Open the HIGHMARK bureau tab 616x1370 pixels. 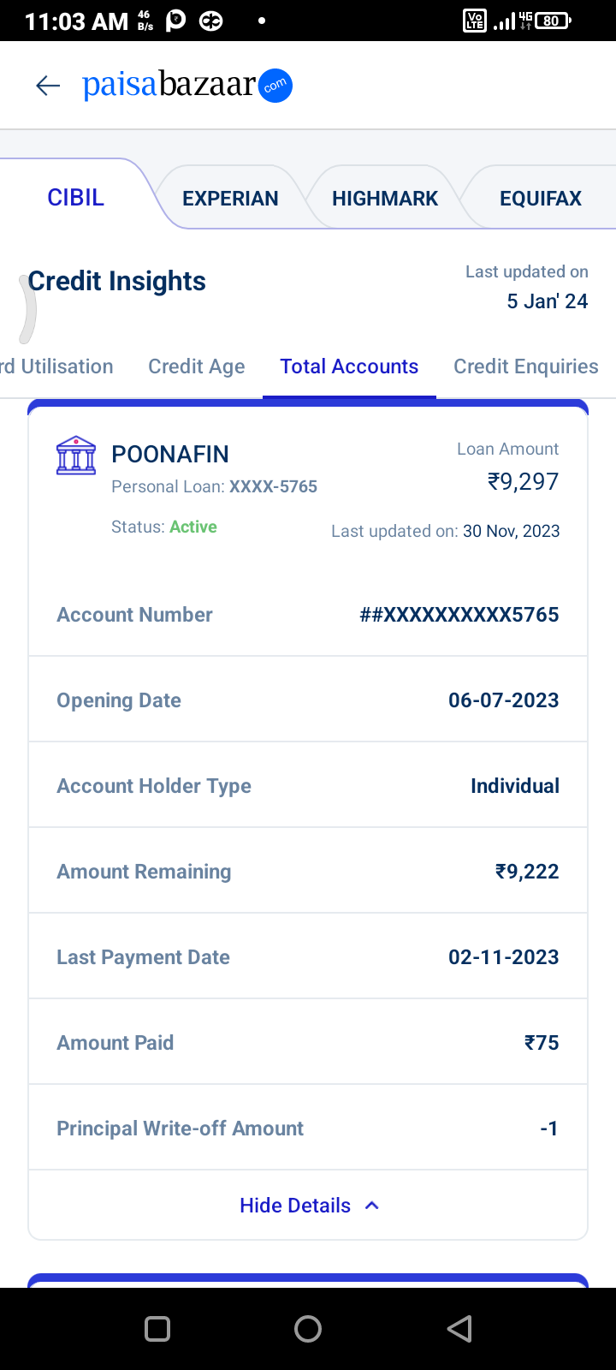tap(385, 199)
